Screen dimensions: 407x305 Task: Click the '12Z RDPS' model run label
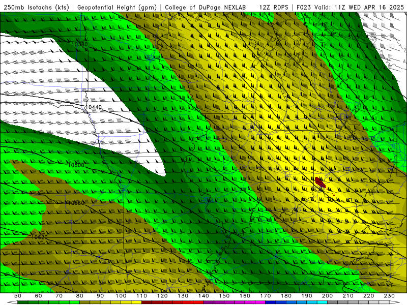274,7
